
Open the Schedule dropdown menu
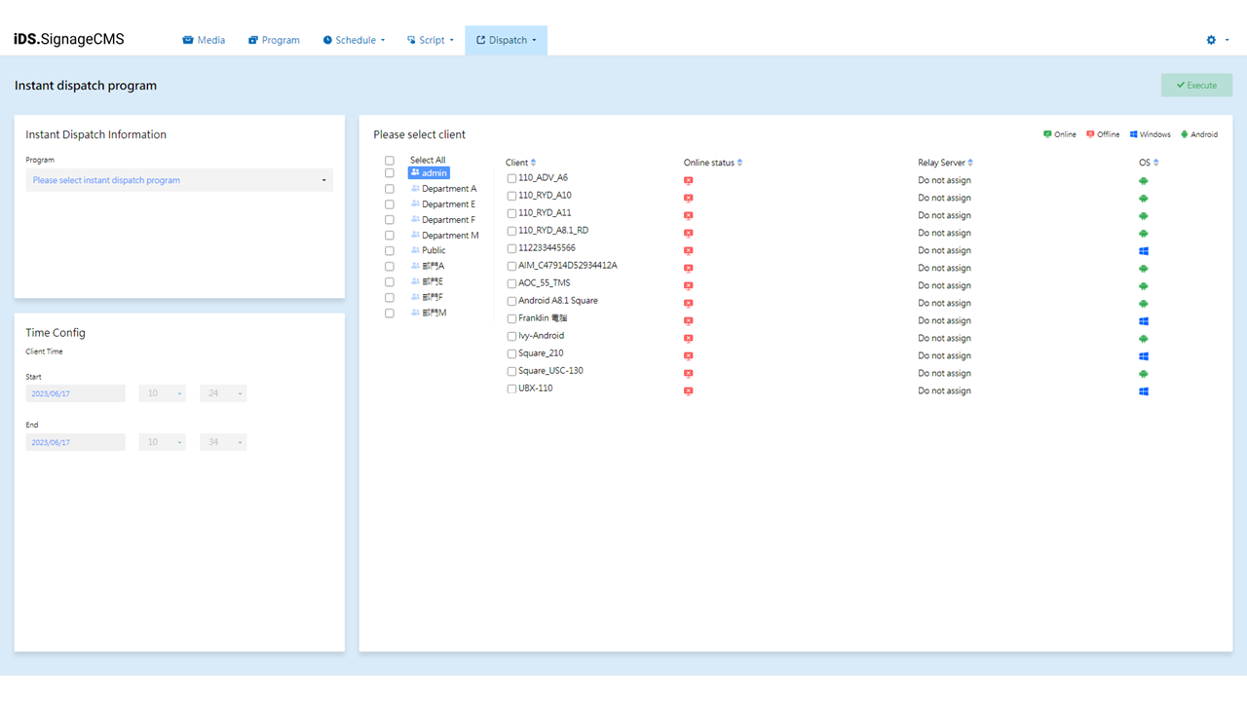click(355, 40)
